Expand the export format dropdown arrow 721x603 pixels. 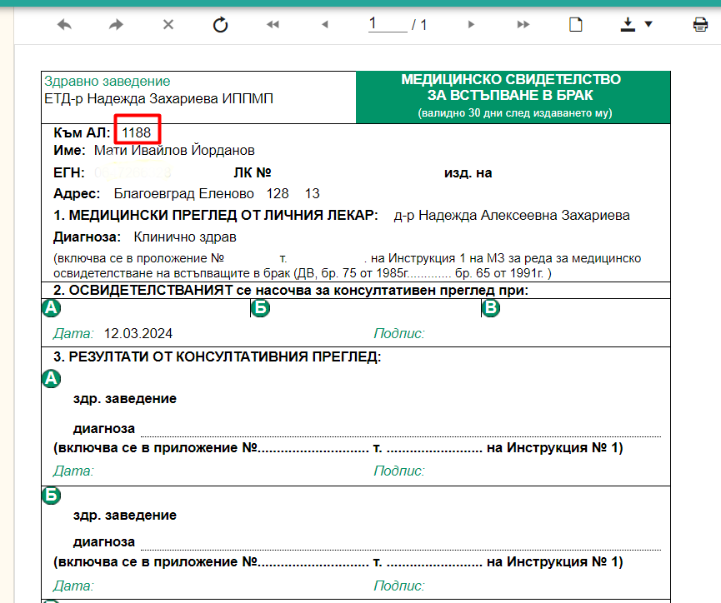[x=648, y=24]
